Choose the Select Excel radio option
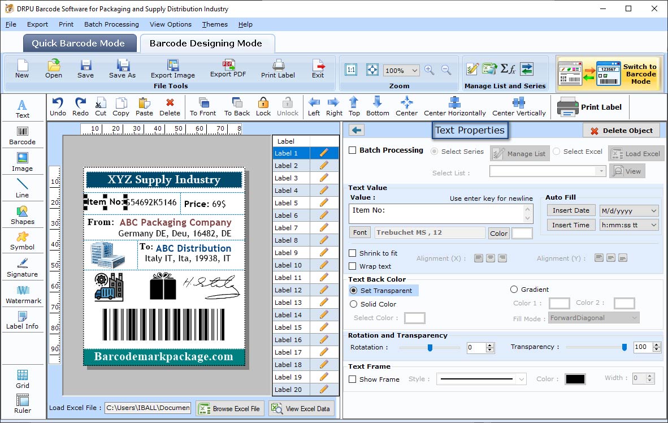Image resolution: width=668 pixels, height=423 pixels. [556, 152]
